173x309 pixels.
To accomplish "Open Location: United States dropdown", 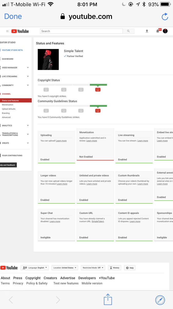I will (x=65, y=268).
